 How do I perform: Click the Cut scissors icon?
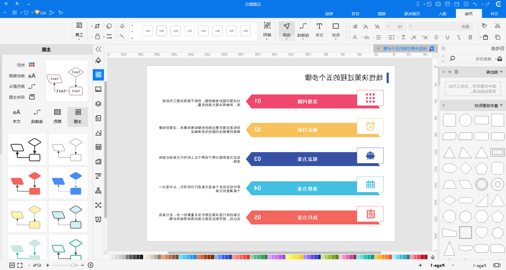tap(497, 26)
